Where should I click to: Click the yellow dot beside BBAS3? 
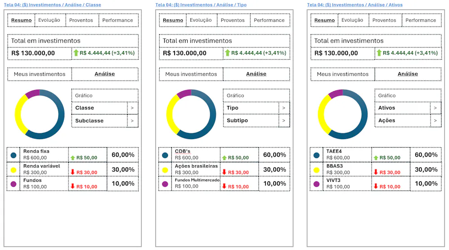317,170
